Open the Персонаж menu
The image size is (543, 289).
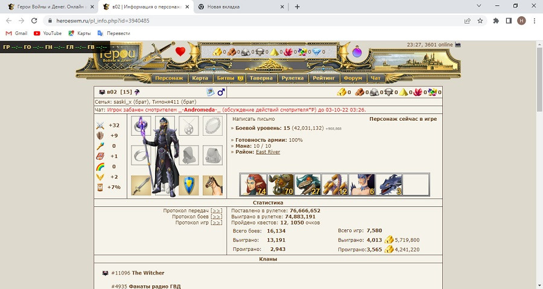coord(169,78)
